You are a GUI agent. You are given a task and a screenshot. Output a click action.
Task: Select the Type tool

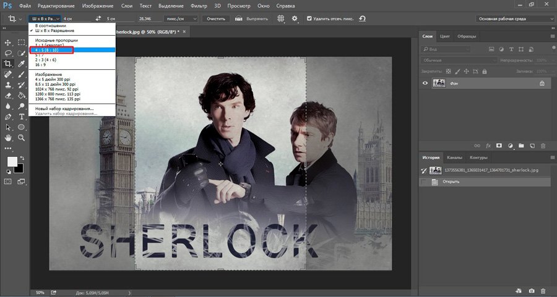click(x=21, y=117)
